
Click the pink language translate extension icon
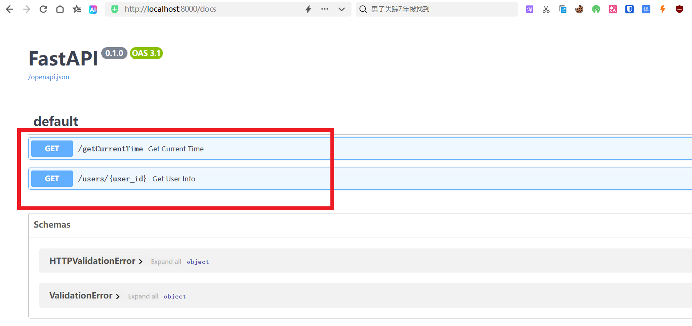tap(613, 9)
